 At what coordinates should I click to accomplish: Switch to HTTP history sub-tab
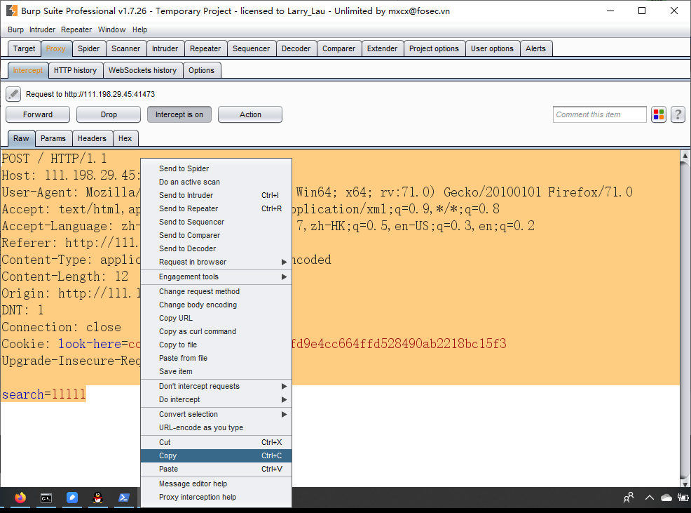(x=76, y=70)
